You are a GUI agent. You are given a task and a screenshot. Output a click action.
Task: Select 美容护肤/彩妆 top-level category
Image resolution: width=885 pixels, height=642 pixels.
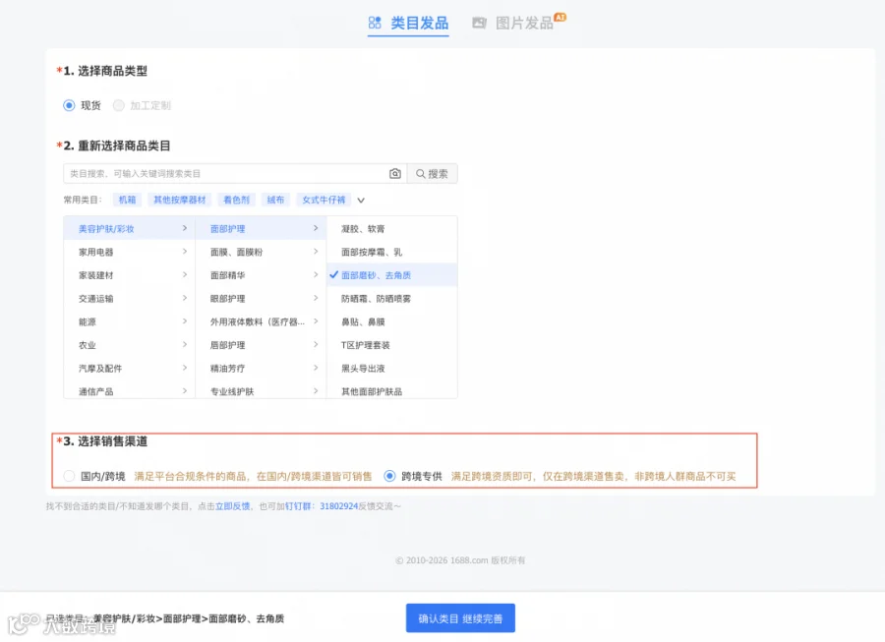(x=129, y=228)
